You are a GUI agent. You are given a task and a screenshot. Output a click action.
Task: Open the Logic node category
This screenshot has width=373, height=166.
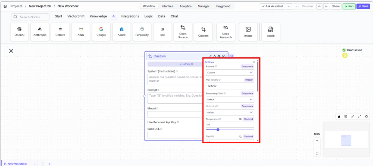tap(149, 16)
